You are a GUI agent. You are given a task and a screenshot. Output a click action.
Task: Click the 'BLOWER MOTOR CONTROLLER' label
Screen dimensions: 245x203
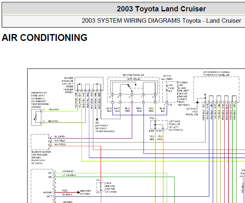click(41, 153)
